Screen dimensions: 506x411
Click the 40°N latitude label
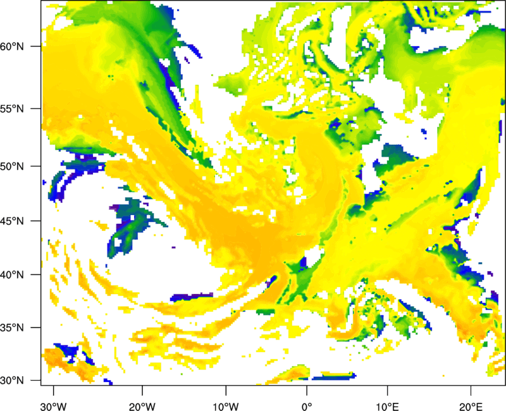click(12, 275)
